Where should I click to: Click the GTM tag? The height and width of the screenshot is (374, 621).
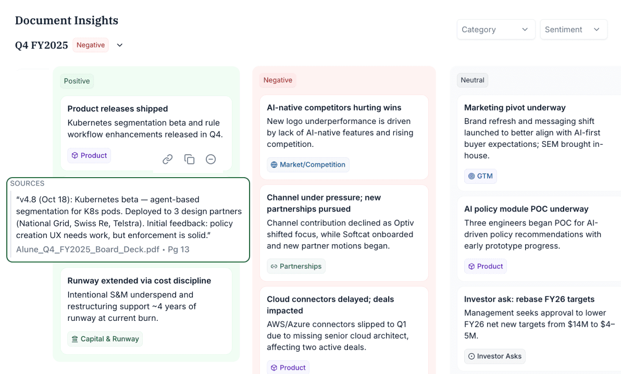click(480, 176)
